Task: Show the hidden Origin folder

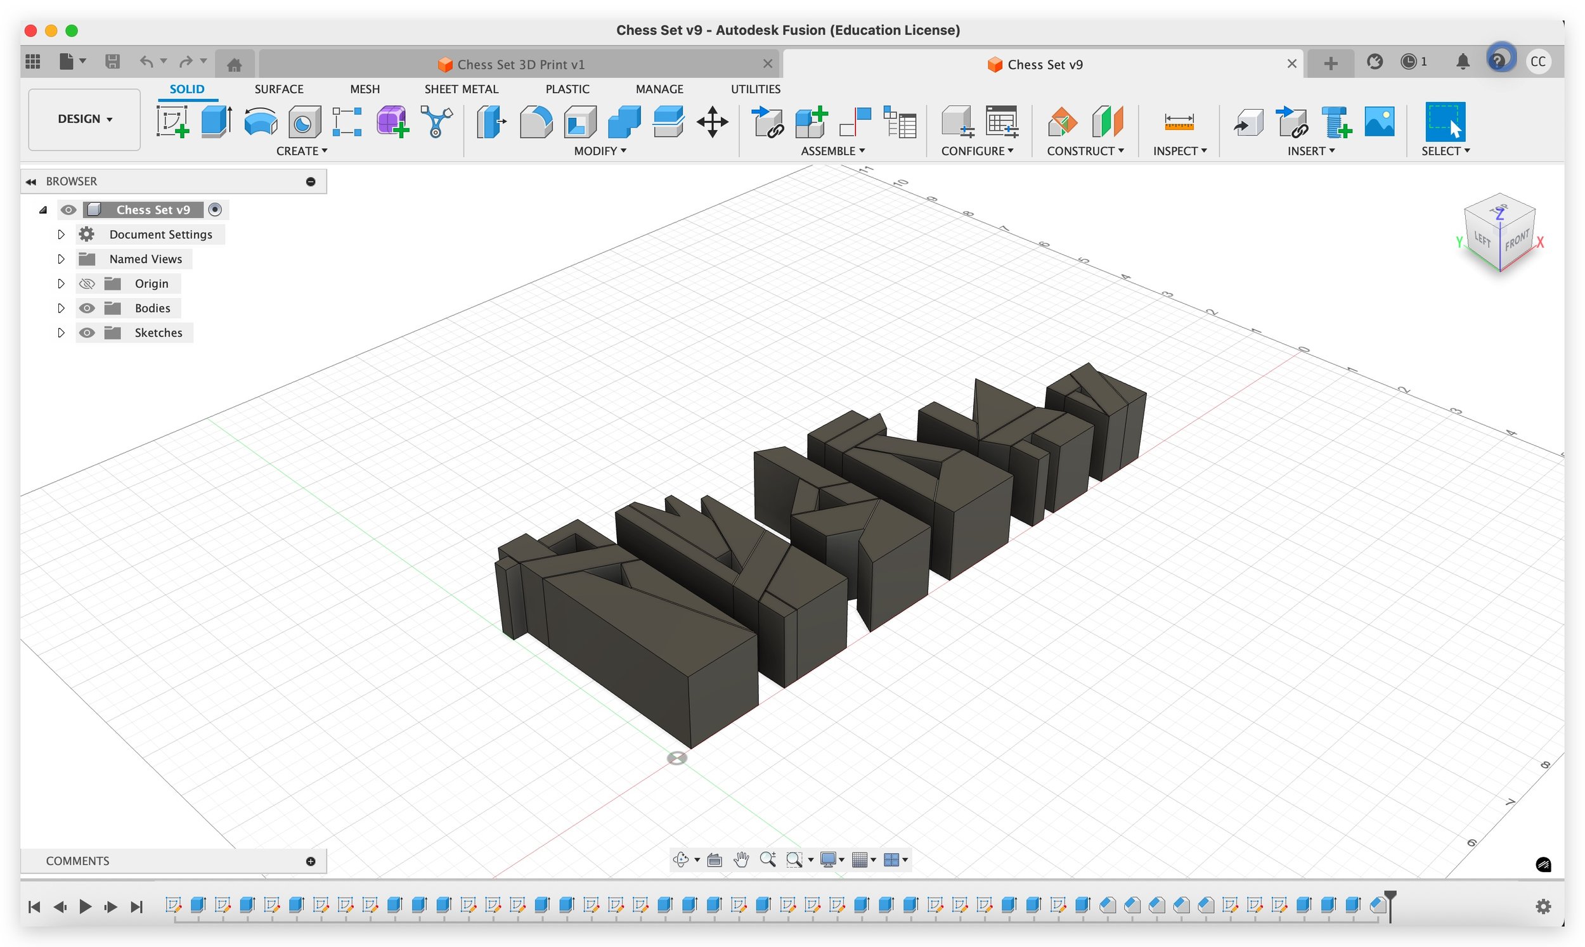Action: click(x=87, y=283)
